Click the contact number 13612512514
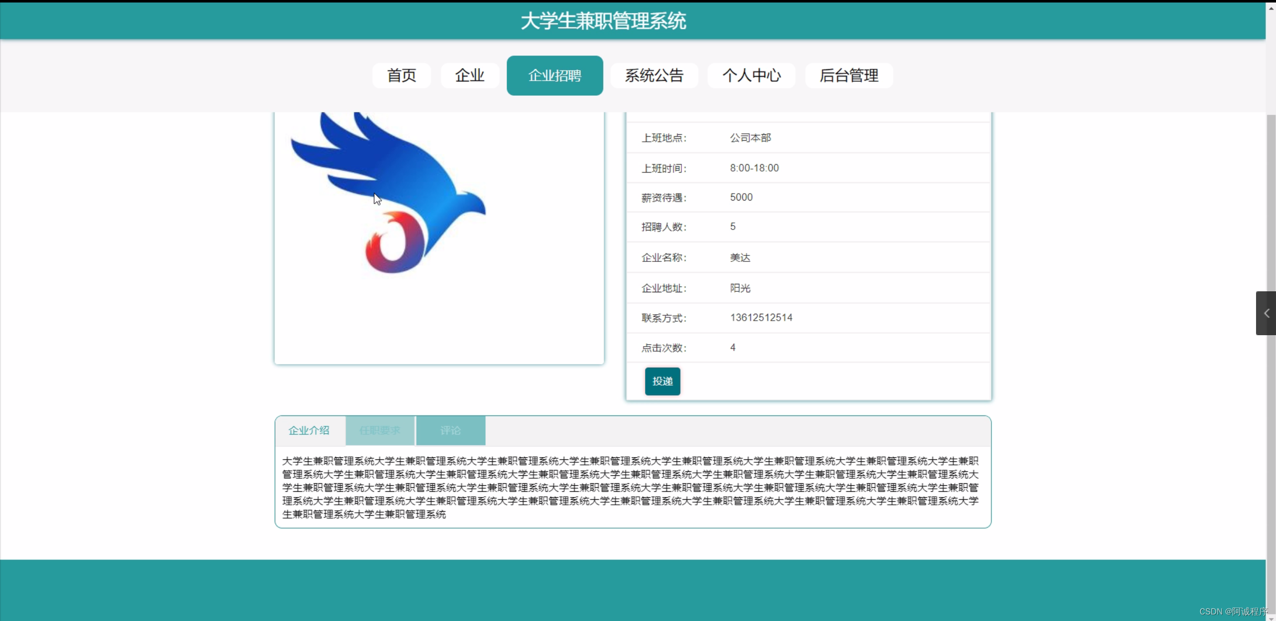Screen dimensions: 1276x621 [x=761, y=318]
